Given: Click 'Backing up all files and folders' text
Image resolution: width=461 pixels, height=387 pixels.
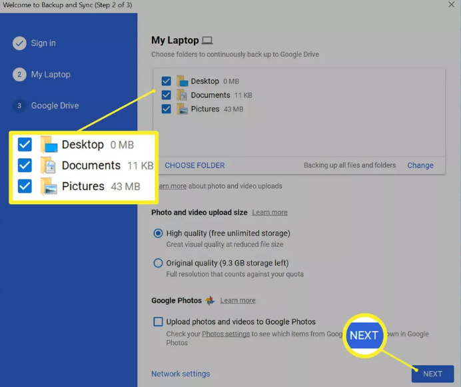Looking at the screenshot, I should pyautogui.click(x=350, y=165).
